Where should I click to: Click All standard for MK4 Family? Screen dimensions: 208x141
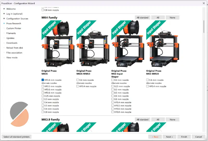142,17
